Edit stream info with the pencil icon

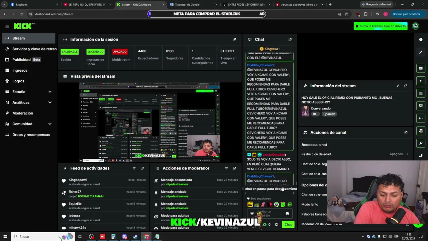pyautogui.click(x=398, y=86)
